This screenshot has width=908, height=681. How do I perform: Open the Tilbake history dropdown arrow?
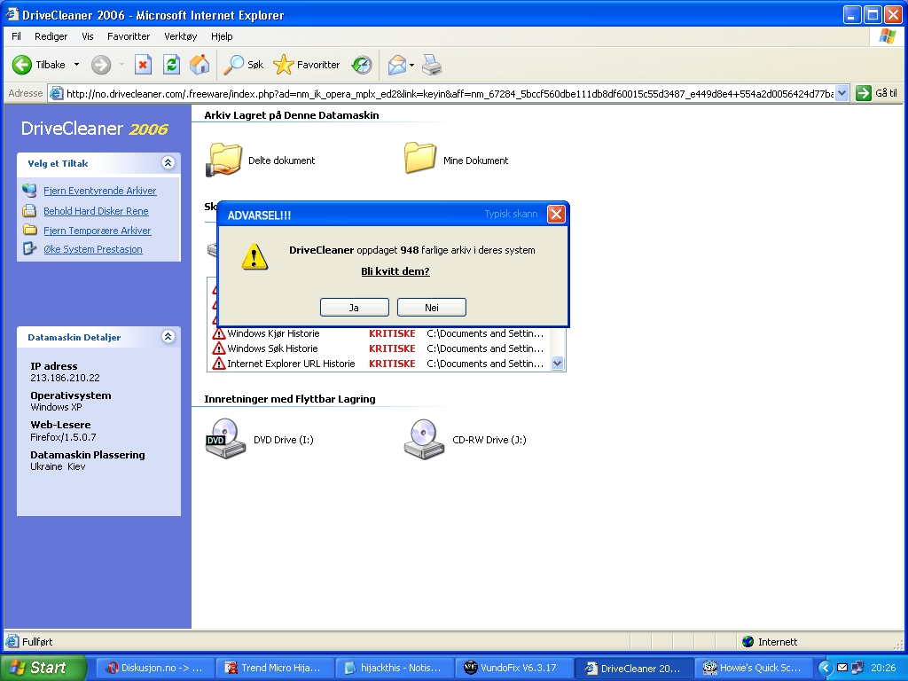[x=76, y=65]
